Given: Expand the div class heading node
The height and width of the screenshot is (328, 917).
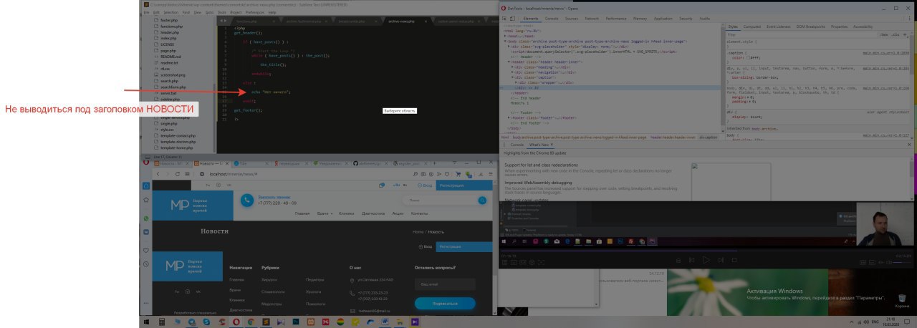Looking at the screenshot, I should point(512,67).
